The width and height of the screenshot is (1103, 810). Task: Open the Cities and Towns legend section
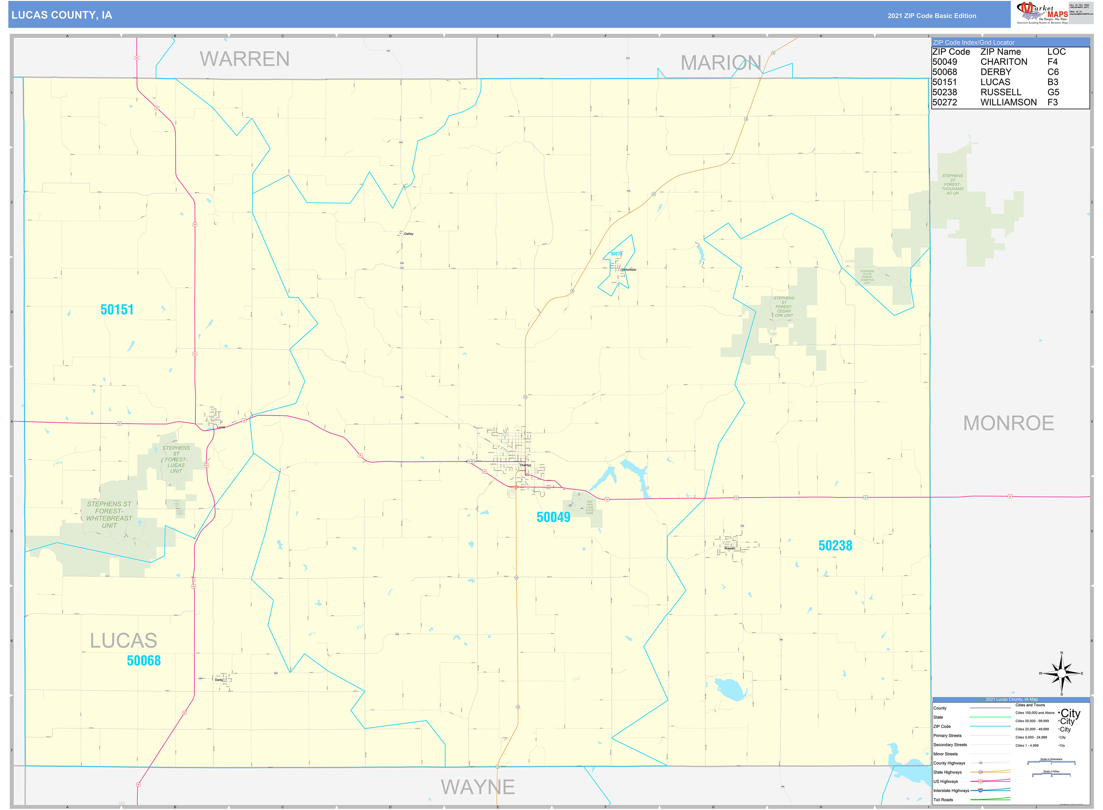pos(1030,705)
